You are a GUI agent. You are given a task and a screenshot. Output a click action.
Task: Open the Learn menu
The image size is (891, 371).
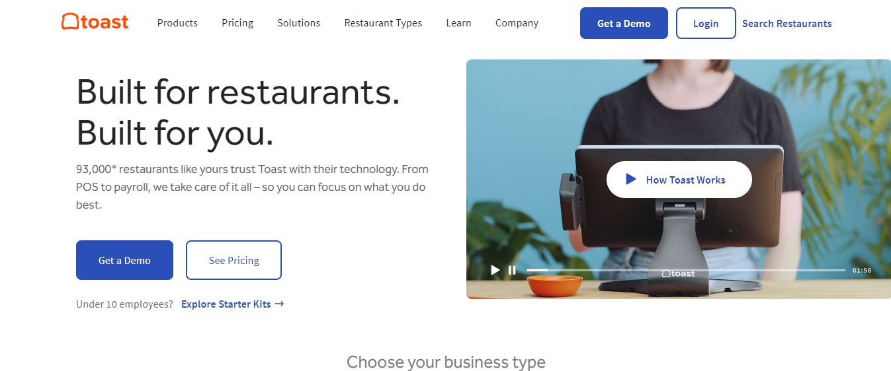click(x=458, y=23)
